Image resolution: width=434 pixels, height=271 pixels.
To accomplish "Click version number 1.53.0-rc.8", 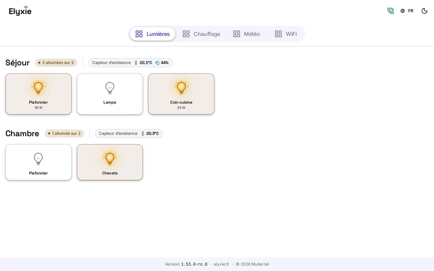I will click(194, 264).
